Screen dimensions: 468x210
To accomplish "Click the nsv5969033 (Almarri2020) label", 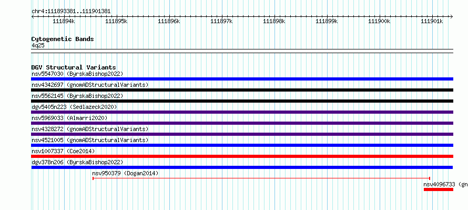I will click(x=69, y=118).
